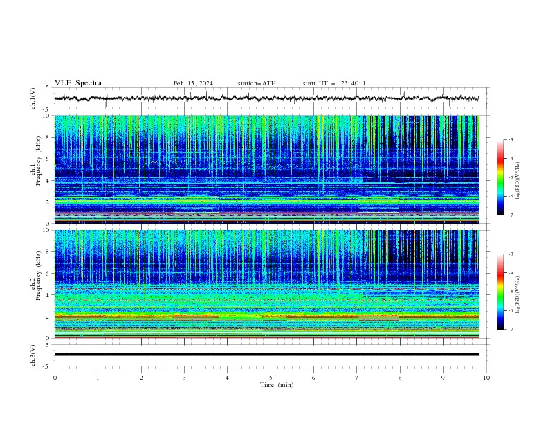Screen dimensions: 548x424
Task: Click time axis tick label "2"
Action: coord(141,378)
